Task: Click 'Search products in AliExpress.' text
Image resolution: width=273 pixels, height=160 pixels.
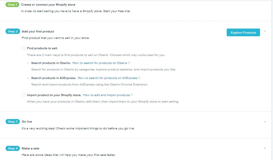Action: pos(53,78)
